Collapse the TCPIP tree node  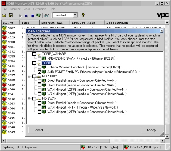pos(29,63)
